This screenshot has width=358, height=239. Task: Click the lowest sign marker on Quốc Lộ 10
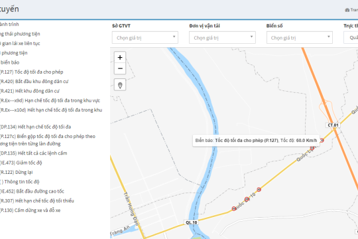(x=234, y=208)
